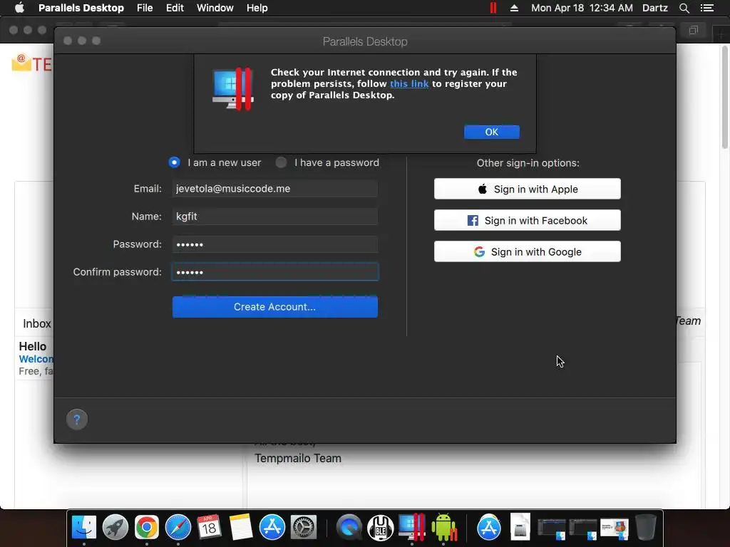Click the Password field
Viewport: 730px width, 547px height.
click(x=275, y=244)
